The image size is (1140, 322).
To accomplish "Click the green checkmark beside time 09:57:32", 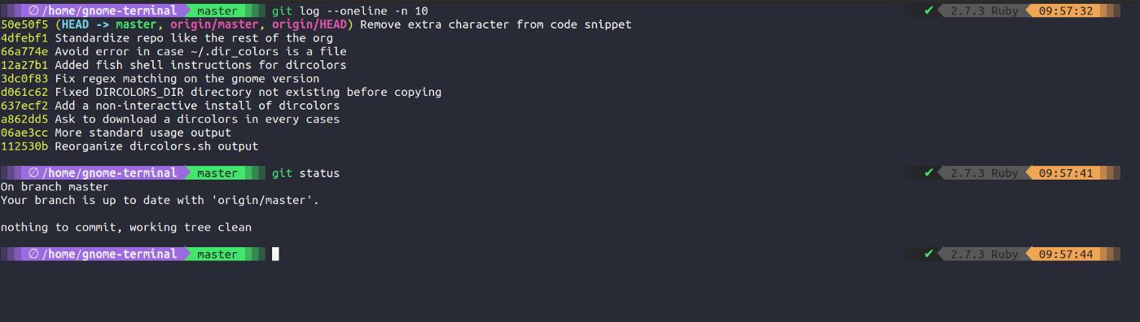I will coord(929,11).
